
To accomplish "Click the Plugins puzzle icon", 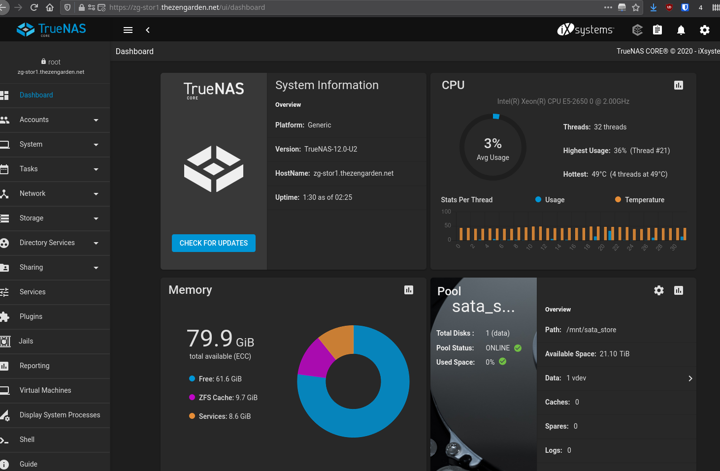I will [x=4, y=317].
